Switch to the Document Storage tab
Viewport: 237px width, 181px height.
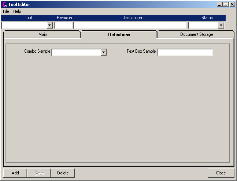(196, 34)
